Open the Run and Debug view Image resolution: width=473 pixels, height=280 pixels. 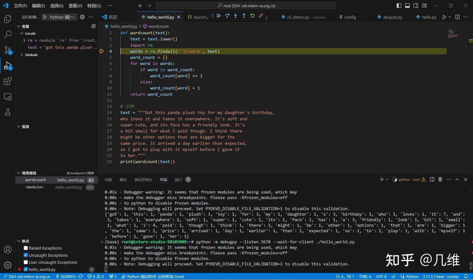[x=7, y=66]
